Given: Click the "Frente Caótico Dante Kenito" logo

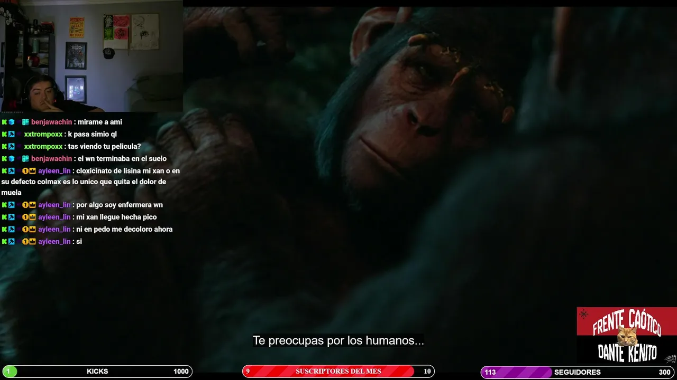Looking at the screenshot, I should click(x=627, y=336).
